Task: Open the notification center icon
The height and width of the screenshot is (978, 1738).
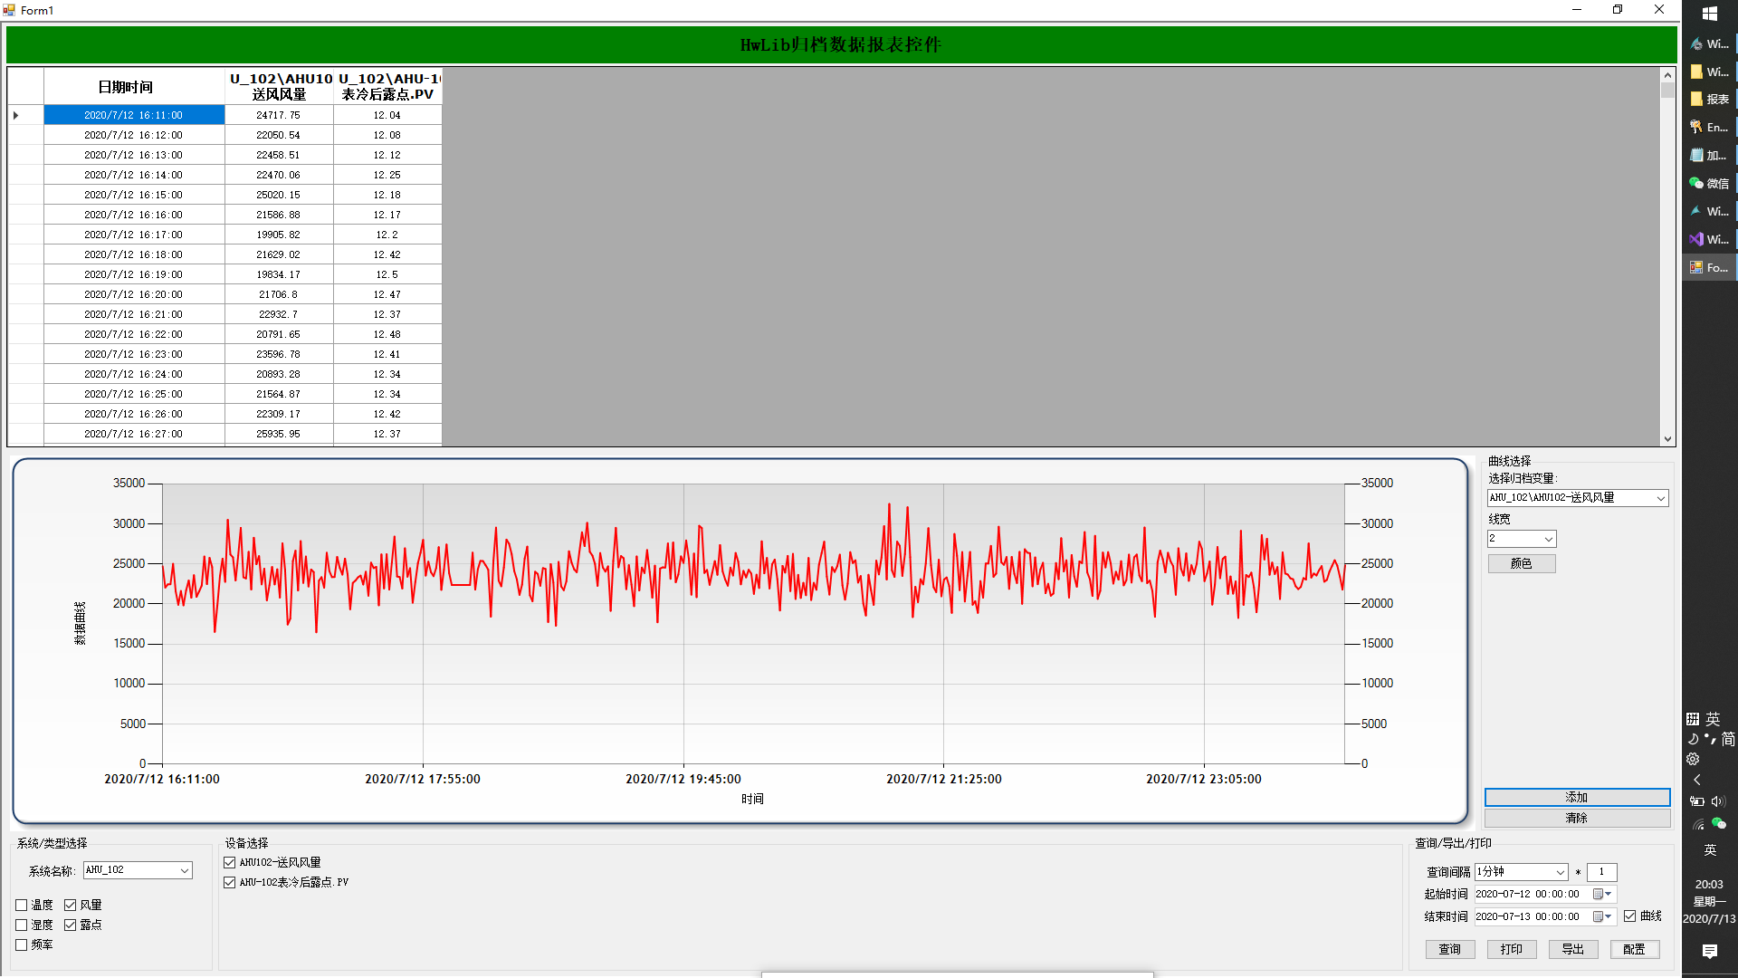Action: pyautogui.click(x=1709, y=951)
